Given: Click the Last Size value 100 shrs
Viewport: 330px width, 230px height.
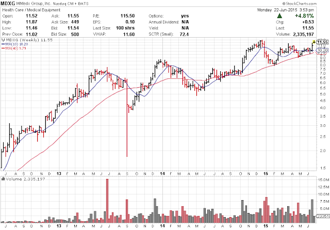Looking at the screenshot, I should [x=125, y=28].
